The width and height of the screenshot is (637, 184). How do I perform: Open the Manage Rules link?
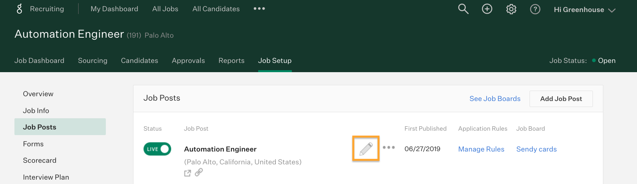coord(481,149)
